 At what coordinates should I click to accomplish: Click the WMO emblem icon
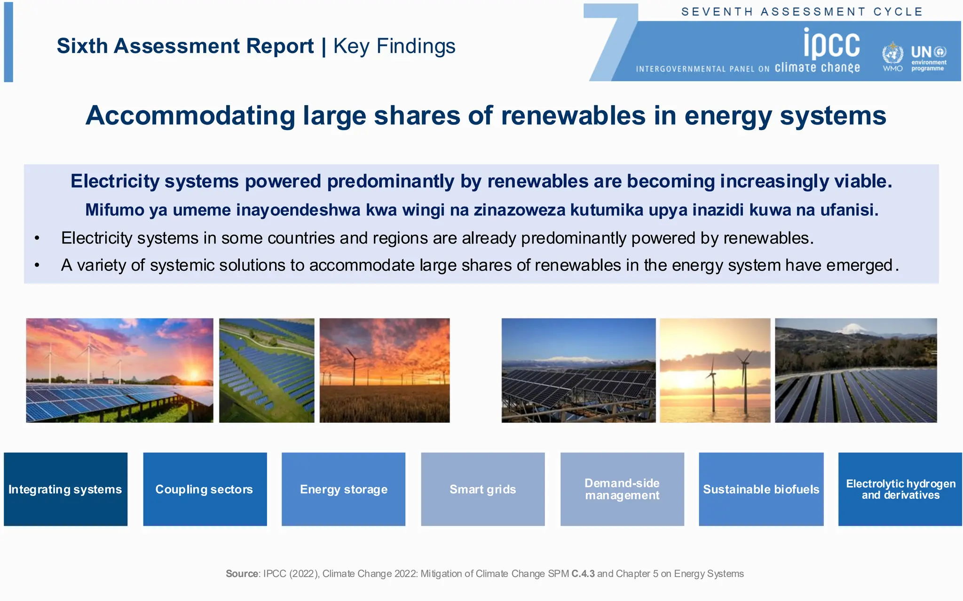(892, 55)
